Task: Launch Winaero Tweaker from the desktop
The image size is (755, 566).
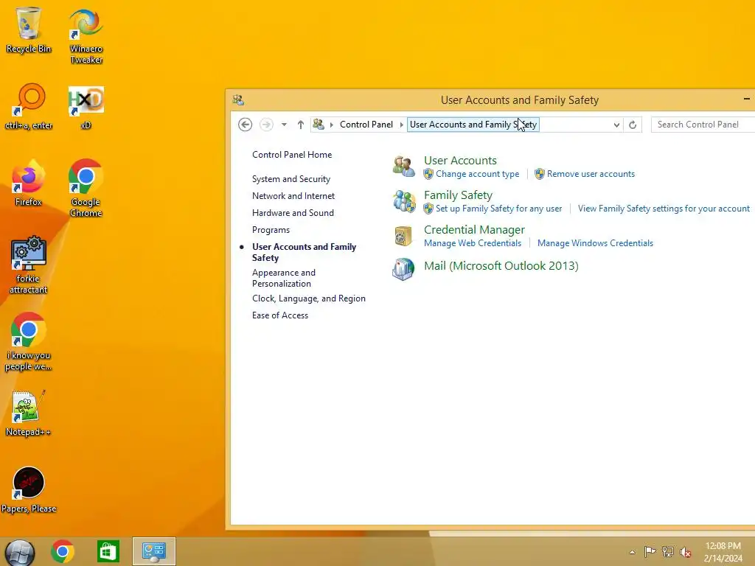Action: click(x=86, y=36)
